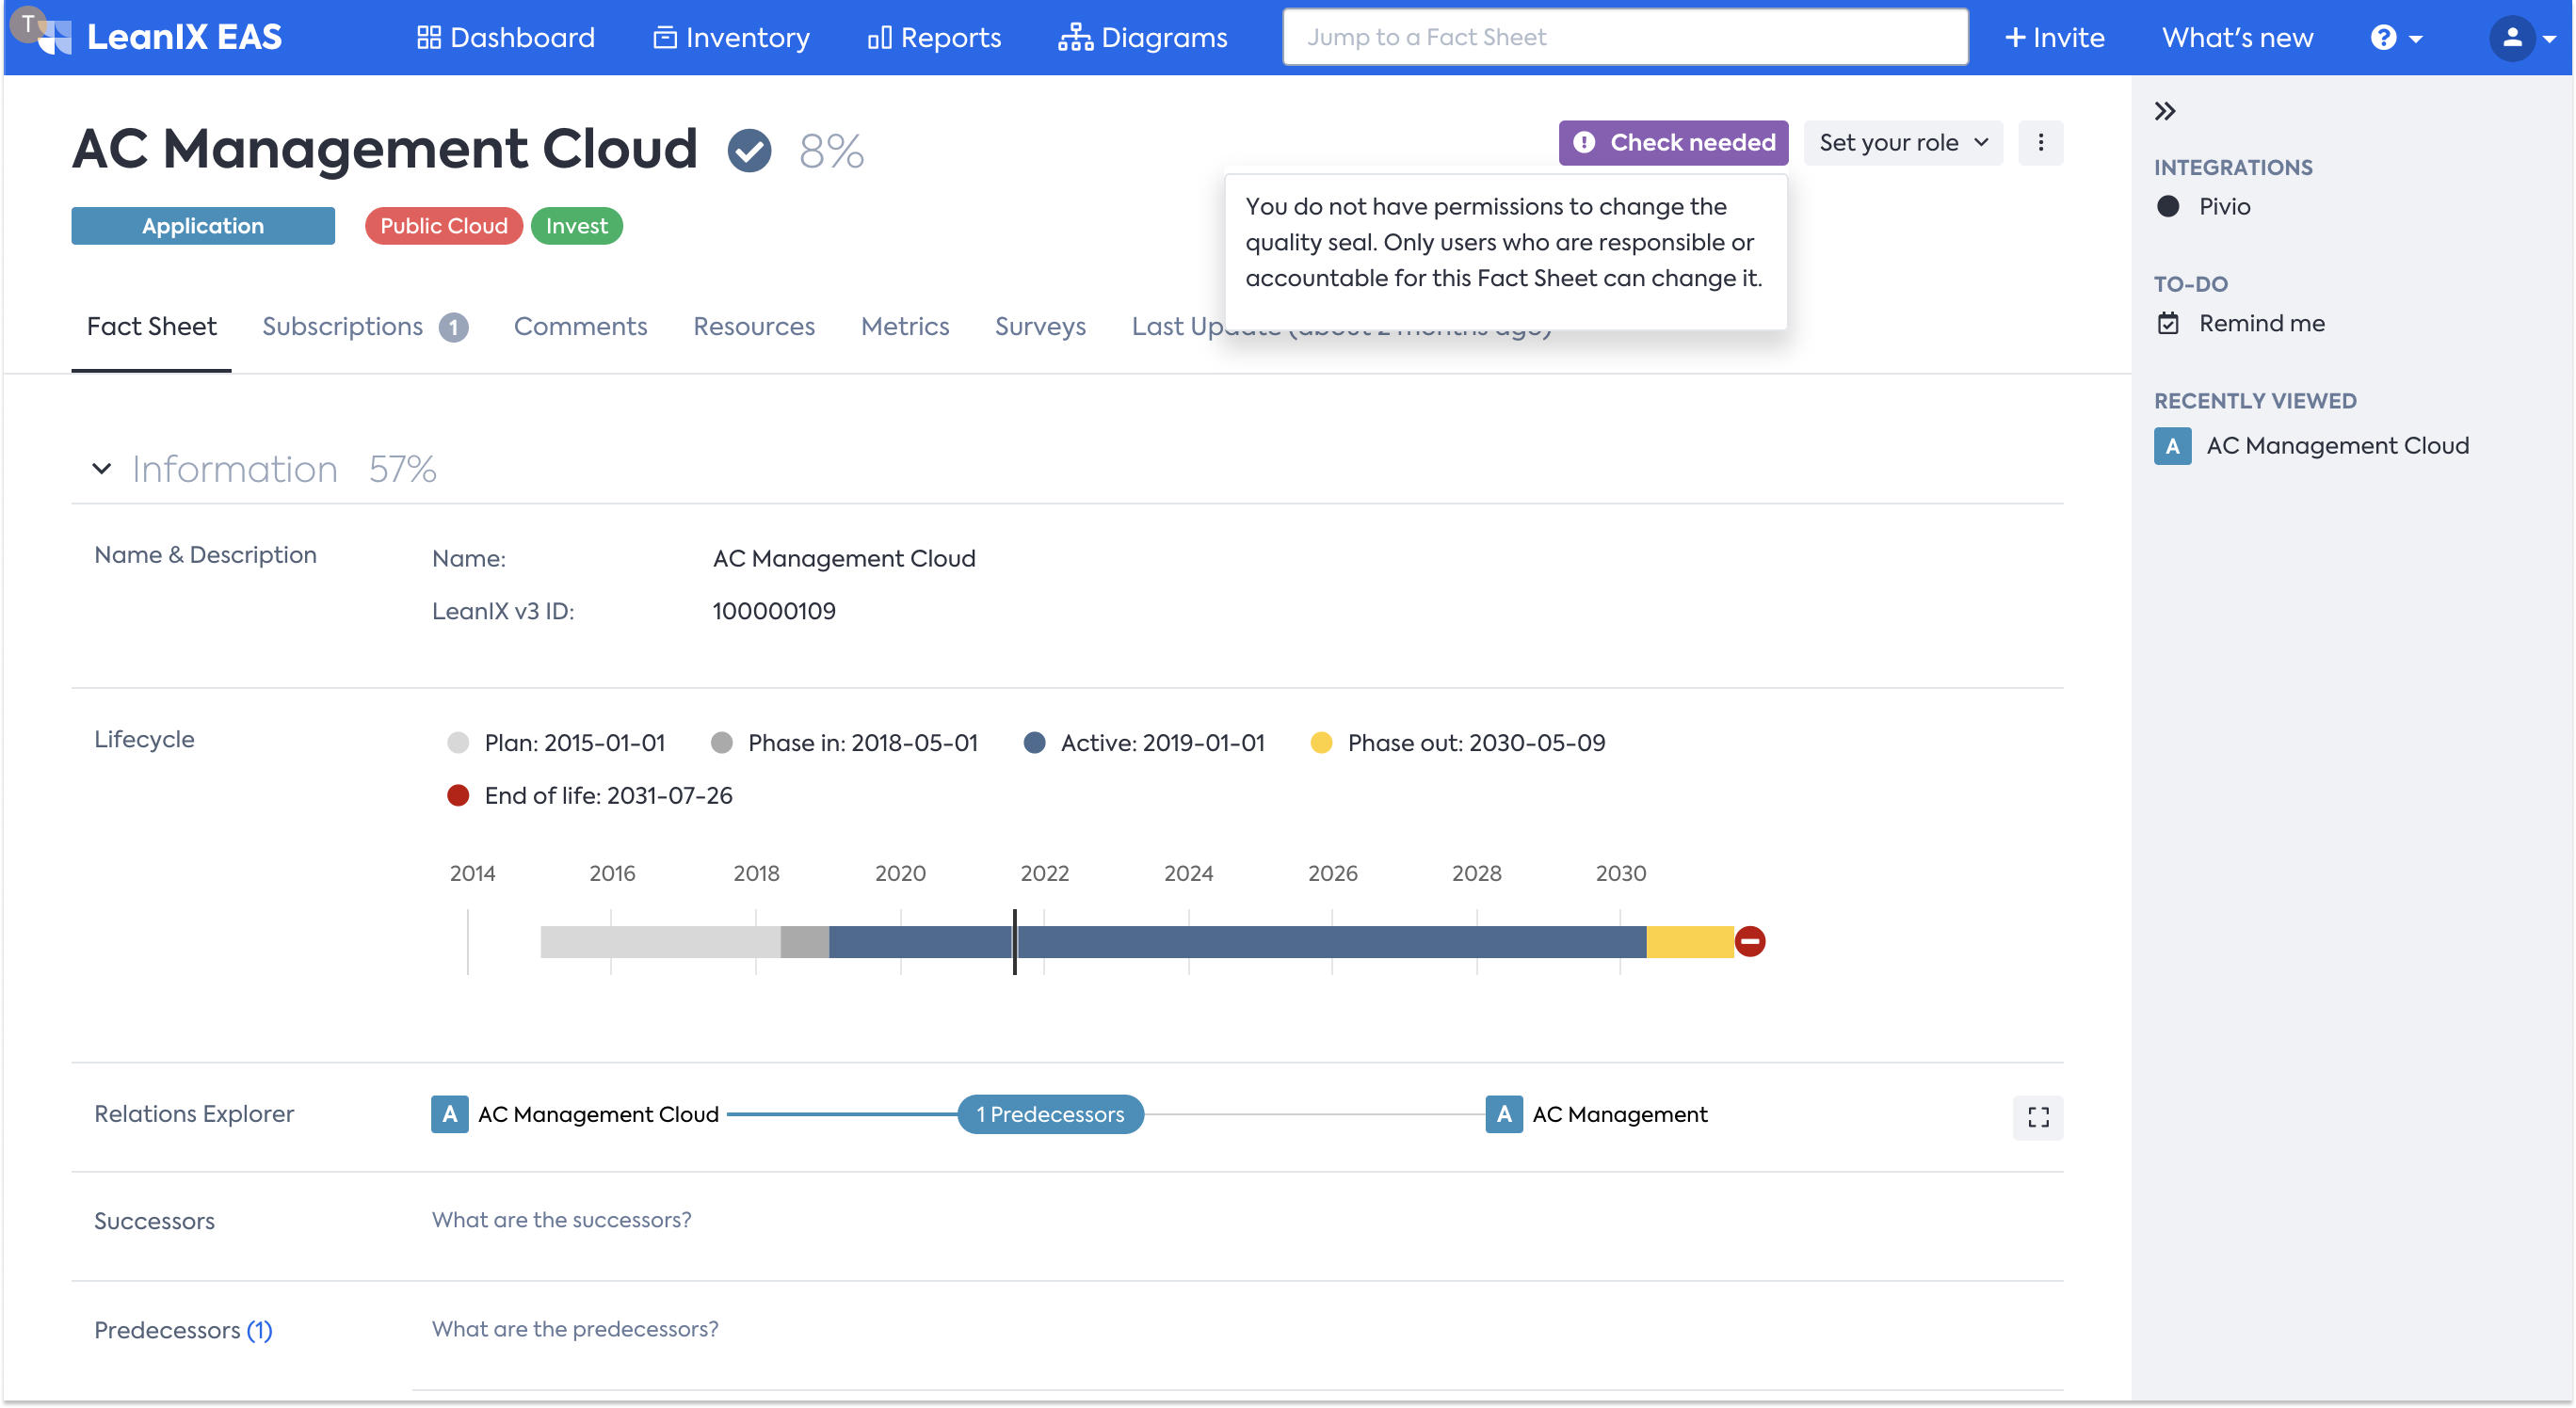Open the Comments tab

pyautogui.click(x=580, y=327)
